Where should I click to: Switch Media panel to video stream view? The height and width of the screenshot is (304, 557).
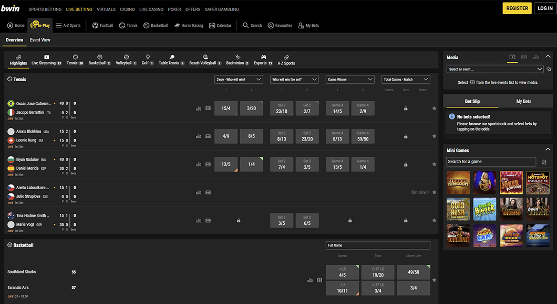(512, 57)
